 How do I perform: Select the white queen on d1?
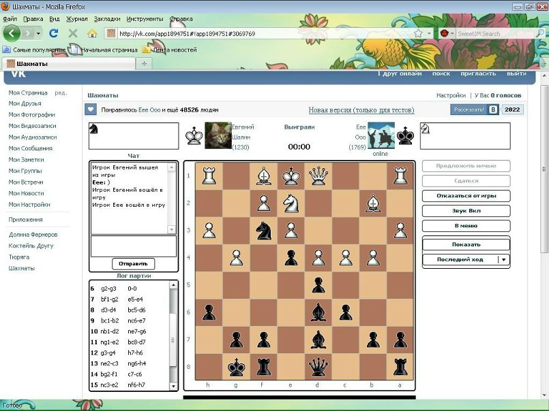coord(318,176)
